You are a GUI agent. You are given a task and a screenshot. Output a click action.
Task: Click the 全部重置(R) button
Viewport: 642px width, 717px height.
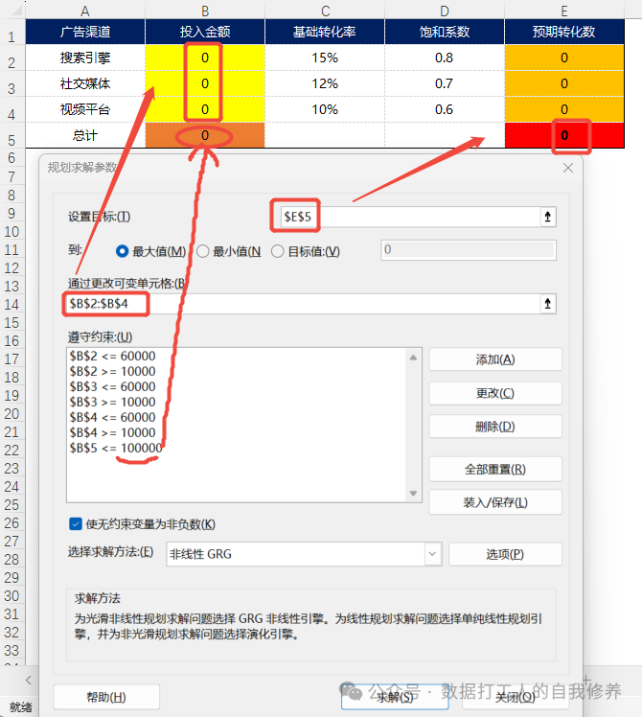coord(495,469)
